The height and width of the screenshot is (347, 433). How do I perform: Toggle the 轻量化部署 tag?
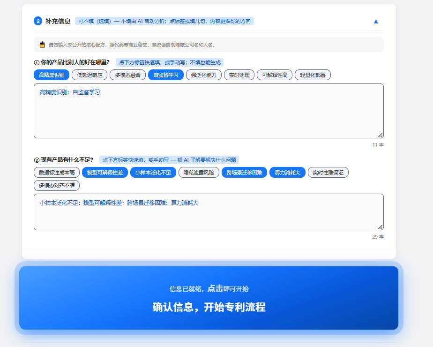(313, 75)
